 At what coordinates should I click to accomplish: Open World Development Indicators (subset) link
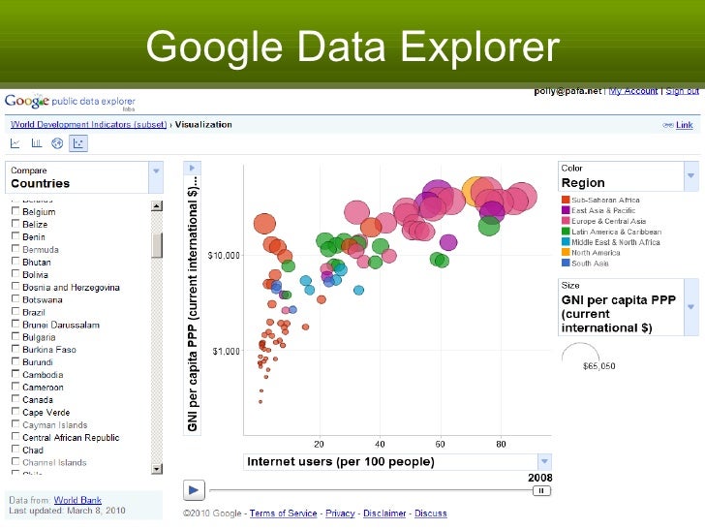(88, 125)
